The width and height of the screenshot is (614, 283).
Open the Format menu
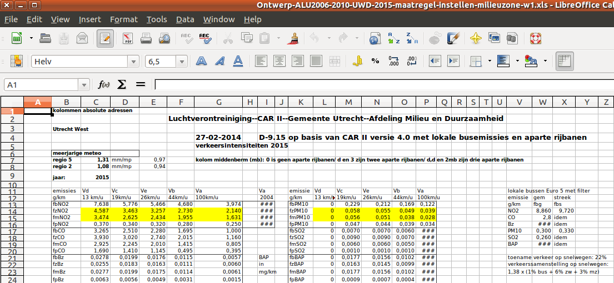coord(124,19)
